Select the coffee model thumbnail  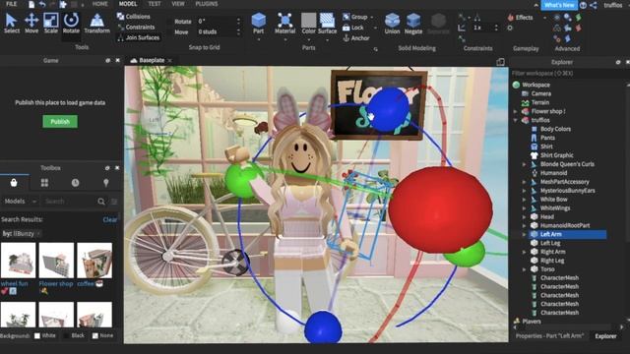[94, 260]
